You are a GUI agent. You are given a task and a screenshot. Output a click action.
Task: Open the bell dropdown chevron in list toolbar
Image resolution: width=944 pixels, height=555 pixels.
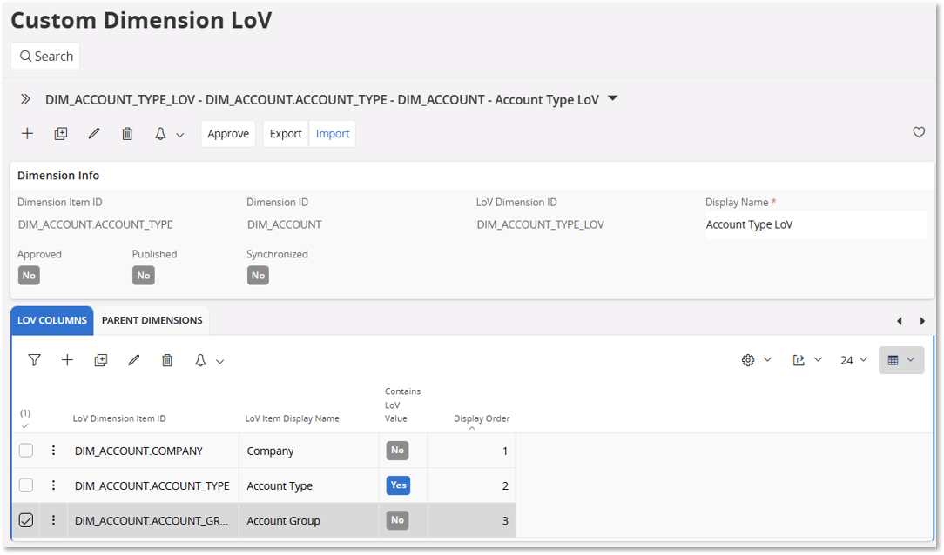tap(220, 362)
